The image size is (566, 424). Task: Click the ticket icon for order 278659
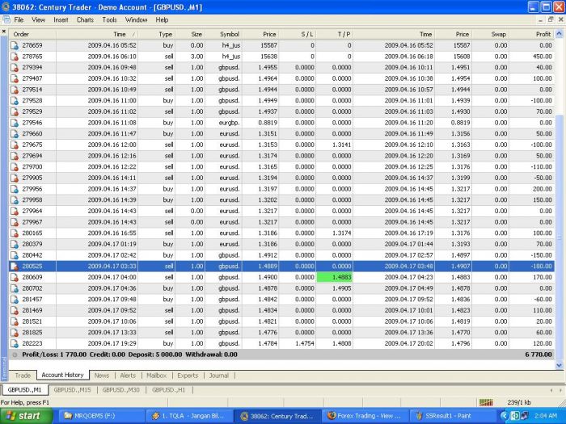point(15,46)
